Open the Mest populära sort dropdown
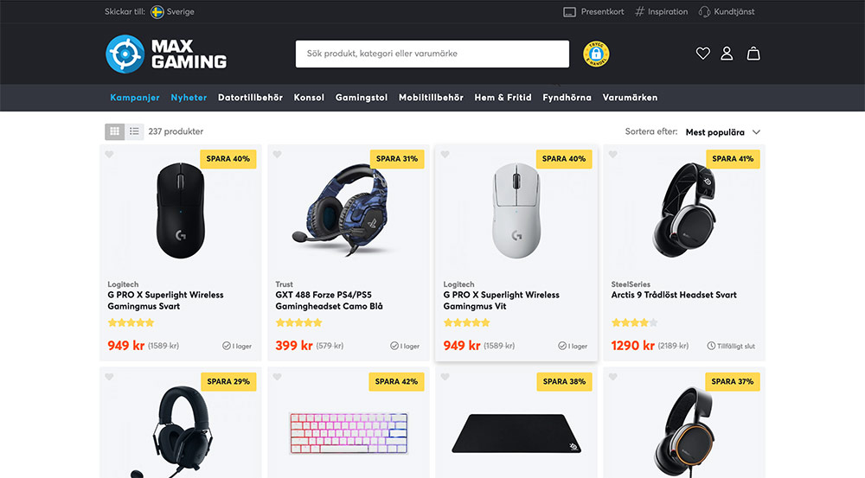The image size is (865, 478). 722,132
